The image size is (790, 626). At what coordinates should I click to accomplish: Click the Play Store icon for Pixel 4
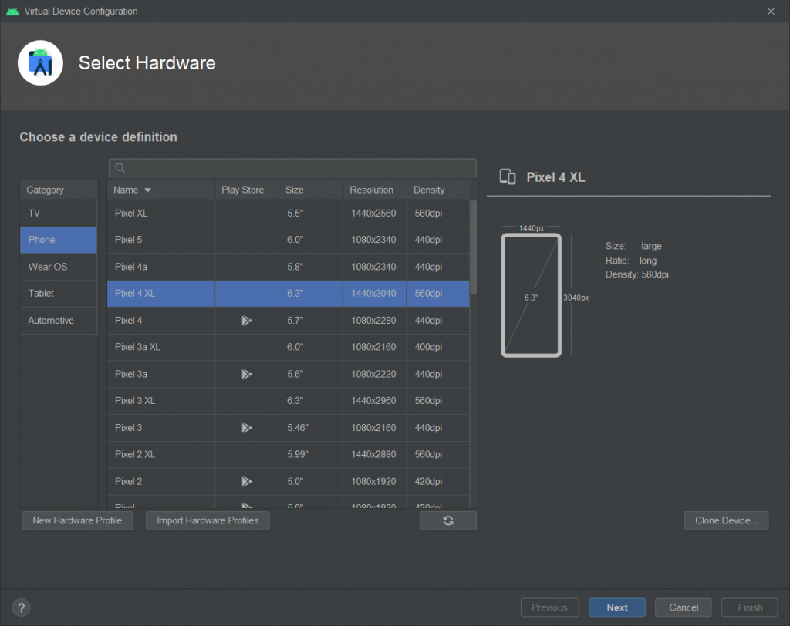point(246,320)
